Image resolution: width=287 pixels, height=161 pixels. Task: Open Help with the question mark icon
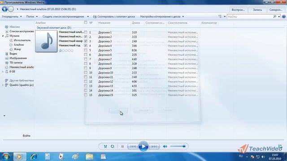(284, 17)
